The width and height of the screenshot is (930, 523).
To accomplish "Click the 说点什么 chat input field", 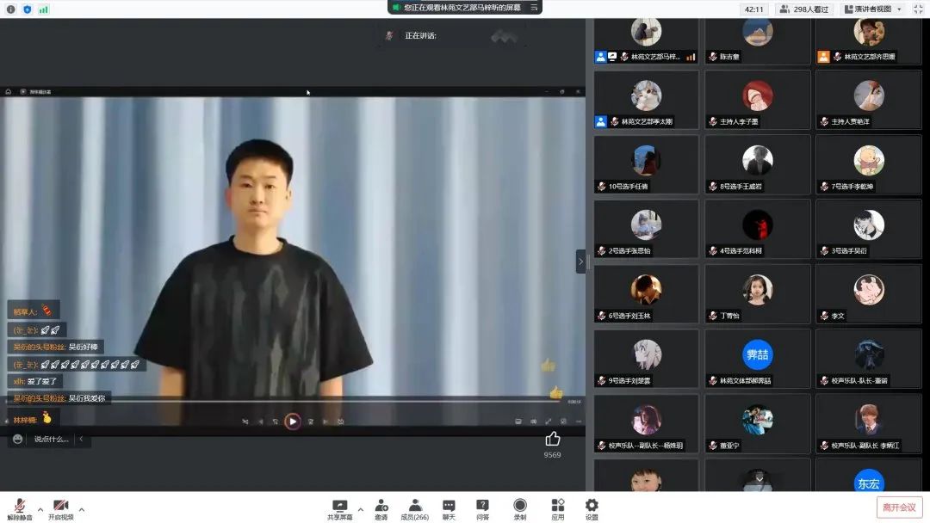I will 51,439.
